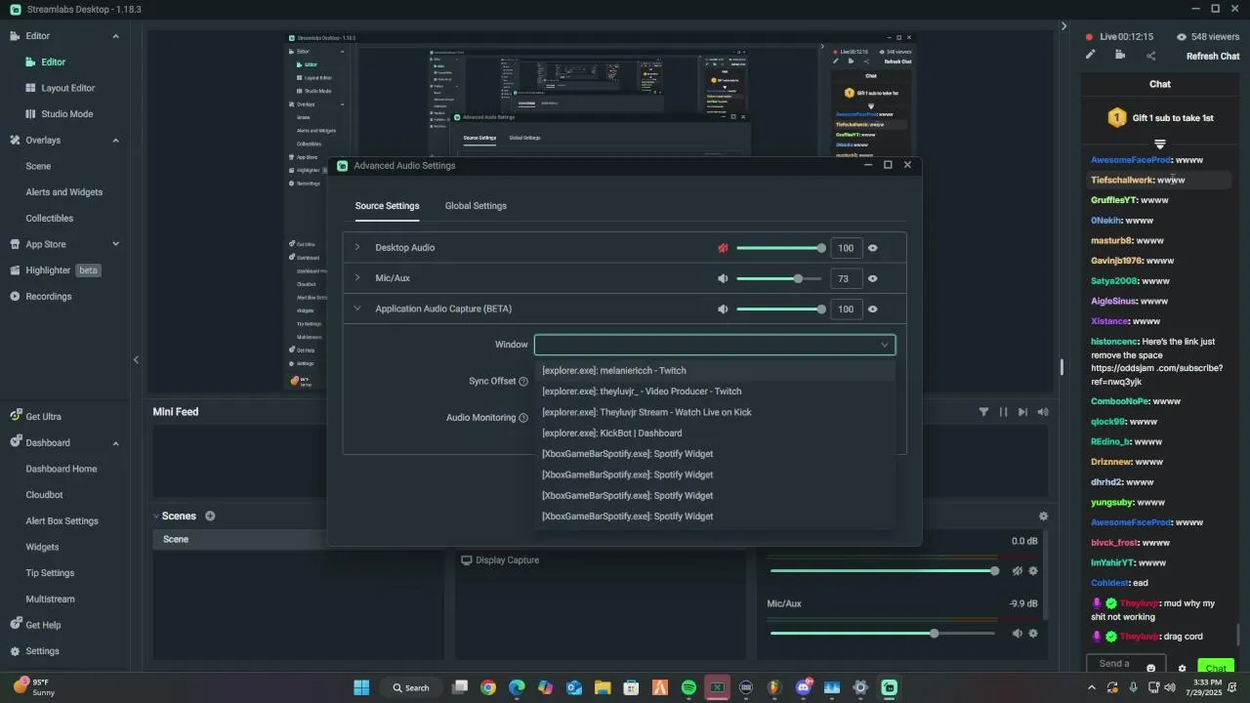Screen dimensions: 1250x703
Task: Open Cloudbot in the Dashboard section
Action: [44, 495]
